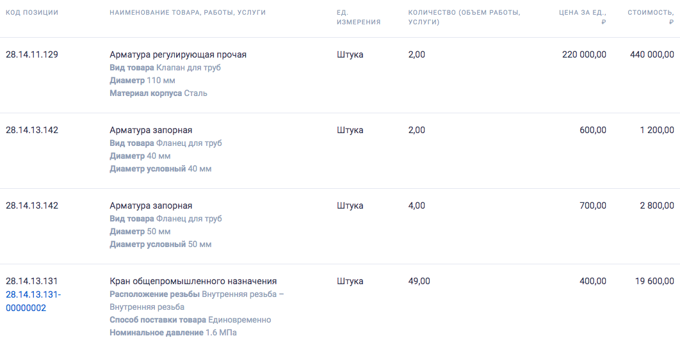Click the 220 000,00 unit price

[x=584, y=54]
